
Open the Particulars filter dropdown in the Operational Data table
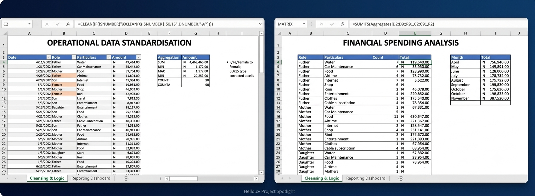[x=109, y=57]
